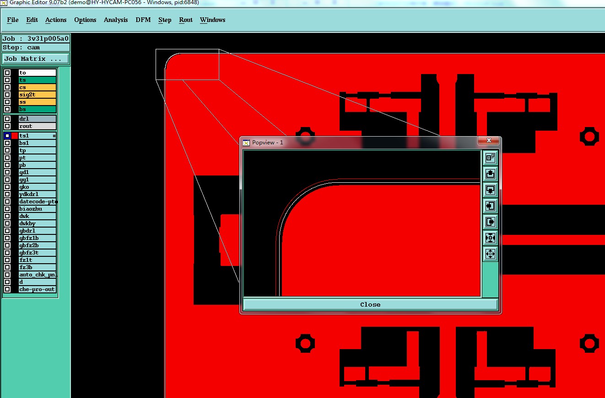Toggle display checkbox for layer cs

7,87
